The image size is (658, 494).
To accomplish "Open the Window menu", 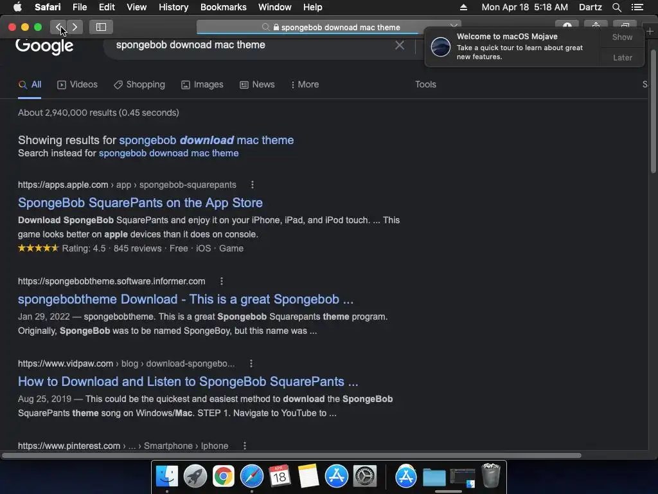I will tap(274, 7).
